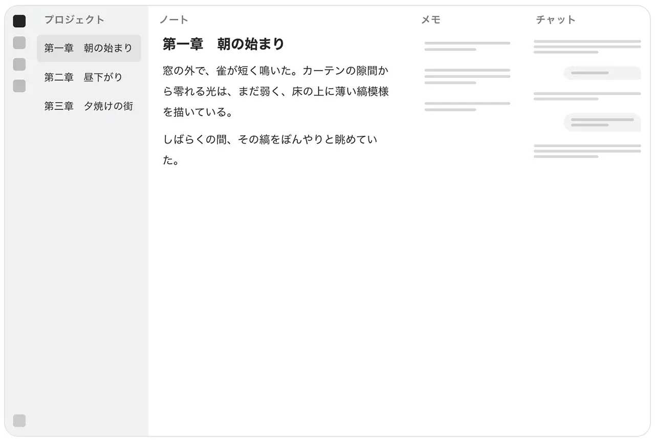Viewport: 655px width, 440px height.
Task: Click the topmost chat message placeholder
Action: click(x=587, y=47)
